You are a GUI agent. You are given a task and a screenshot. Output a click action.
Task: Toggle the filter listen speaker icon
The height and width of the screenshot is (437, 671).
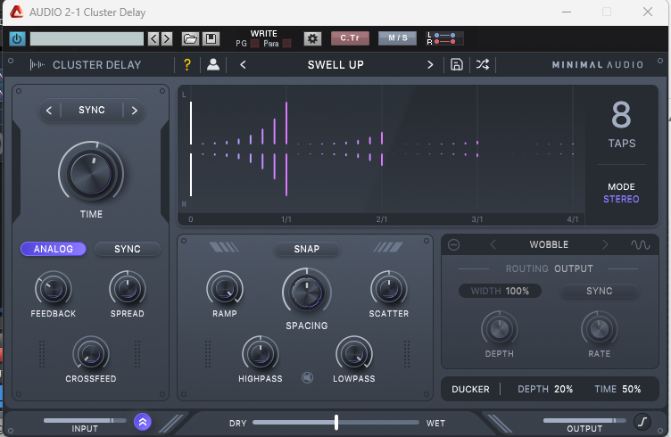307,377
